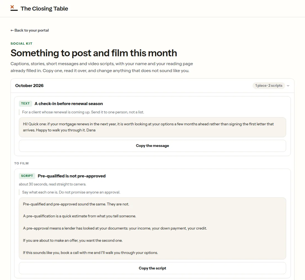The image size is (305, 280).
Task: Select the October 2026 header
Action: [x=152, y=86]
